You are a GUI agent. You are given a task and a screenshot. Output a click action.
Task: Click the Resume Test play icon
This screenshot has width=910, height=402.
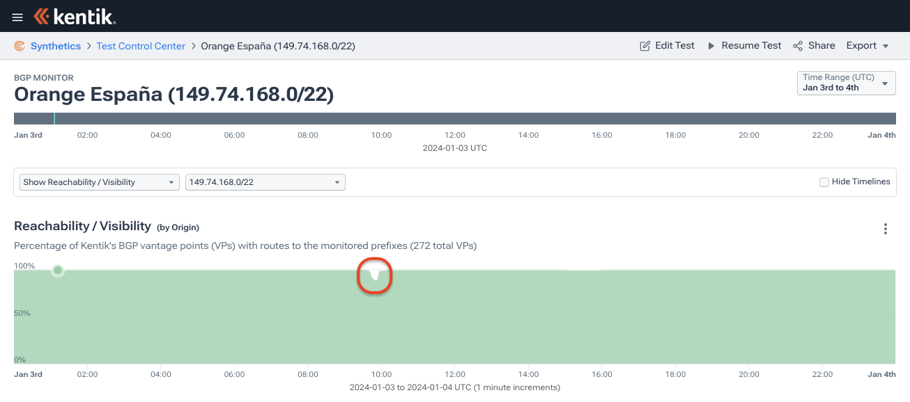(711, 46)
